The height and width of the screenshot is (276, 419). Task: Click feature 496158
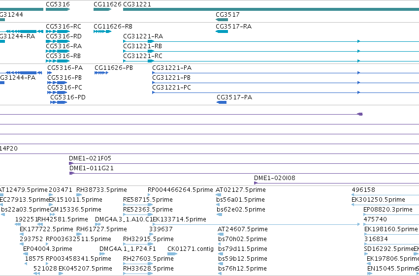tap(363, 190)
